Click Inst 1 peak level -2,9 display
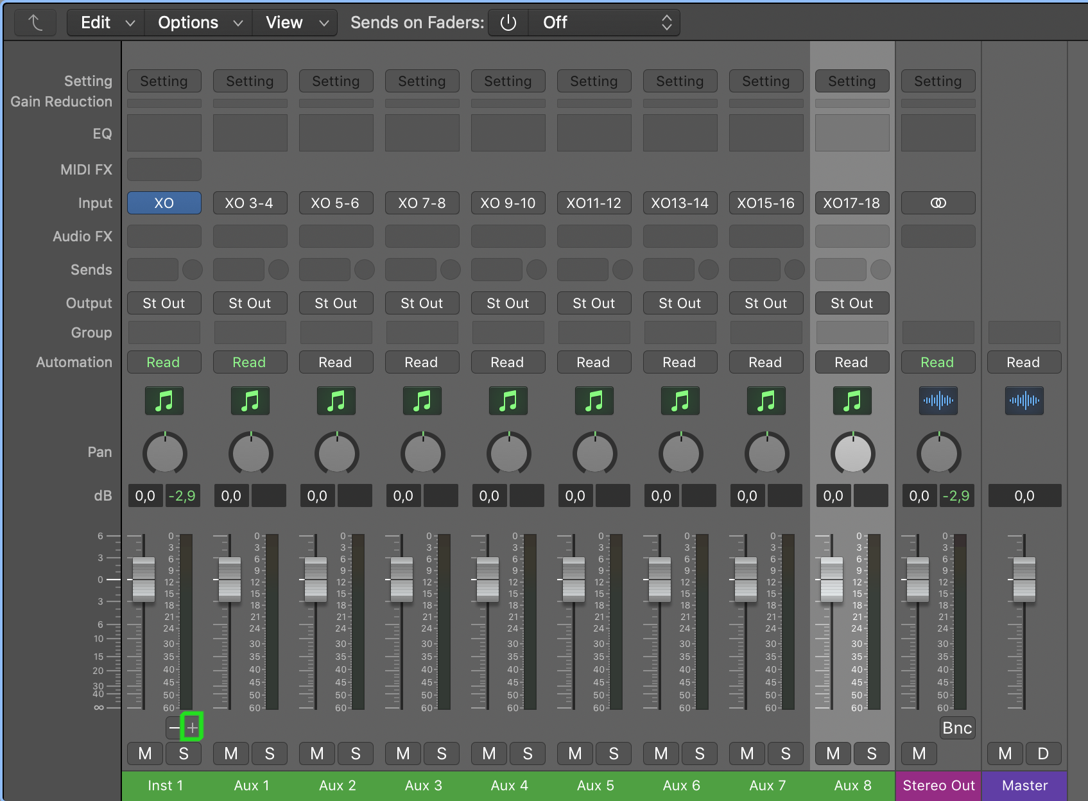Image resolution: width=1088 pixels, height=801 pixels. click(x=183, y=495)
